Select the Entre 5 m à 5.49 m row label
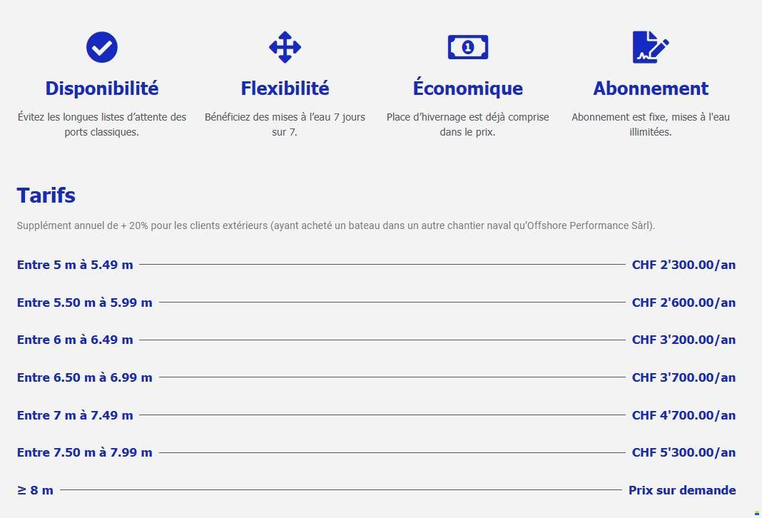 [75, 265]
